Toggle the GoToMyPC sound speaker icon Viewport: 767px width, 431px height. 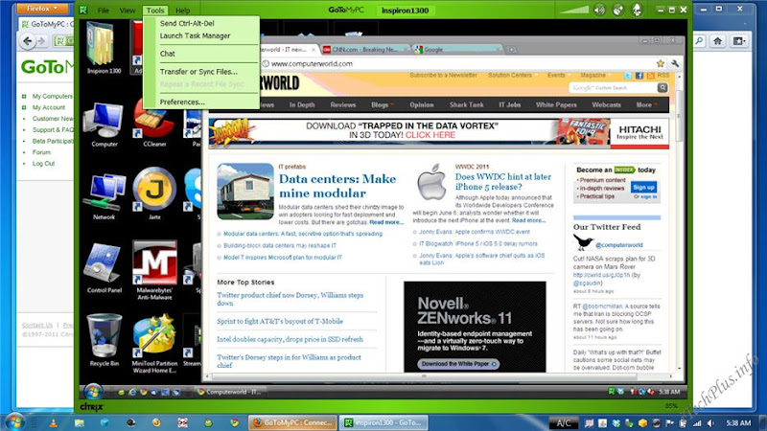(599, 10)
